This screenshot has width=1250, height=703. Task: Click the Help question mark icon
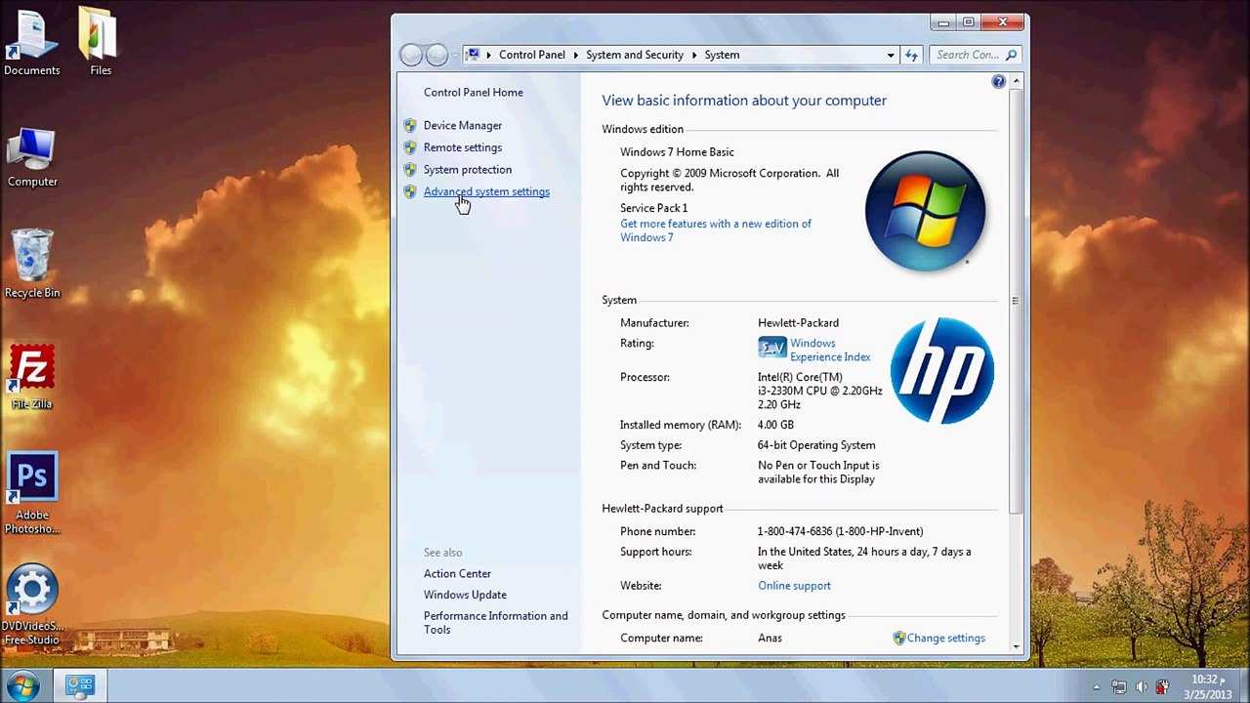tap(998, 82)
